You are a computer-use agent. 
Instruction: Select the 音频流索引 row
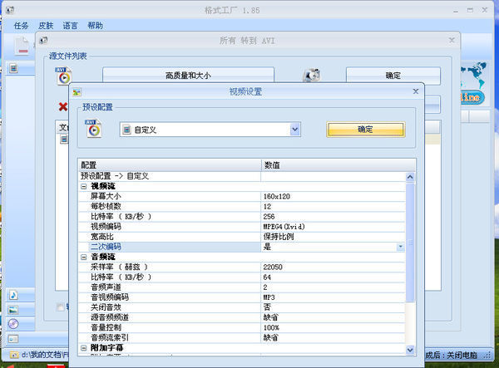pyautogui.click(x=242, y=338)
